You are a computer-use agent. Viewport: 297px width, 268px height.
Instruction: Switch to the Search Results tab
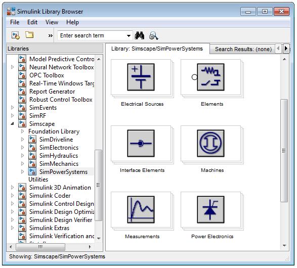click(x=243, y=49)
